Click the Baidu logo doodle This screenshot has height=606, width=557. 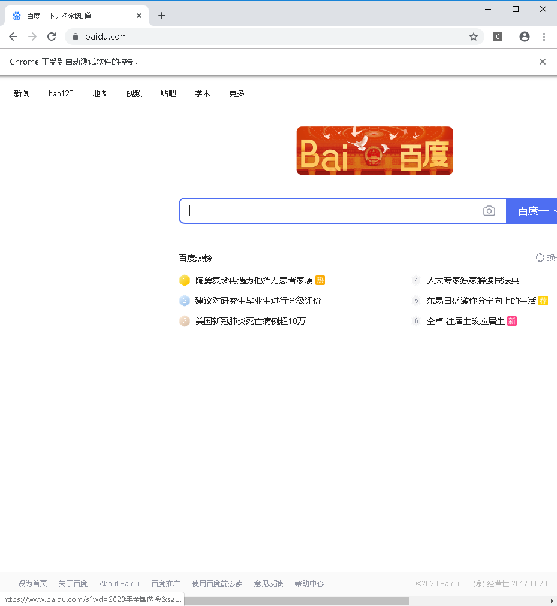coord(375,151)
